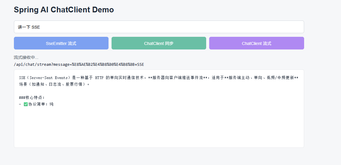Trigger the purple ChatClient 流式 button
The height and width of the screenshot is (165, 341).
click(x=257, y=43)
